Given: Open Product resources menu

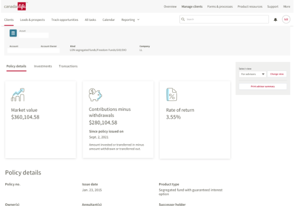Looking at the screenshot, I should (250, 7).
